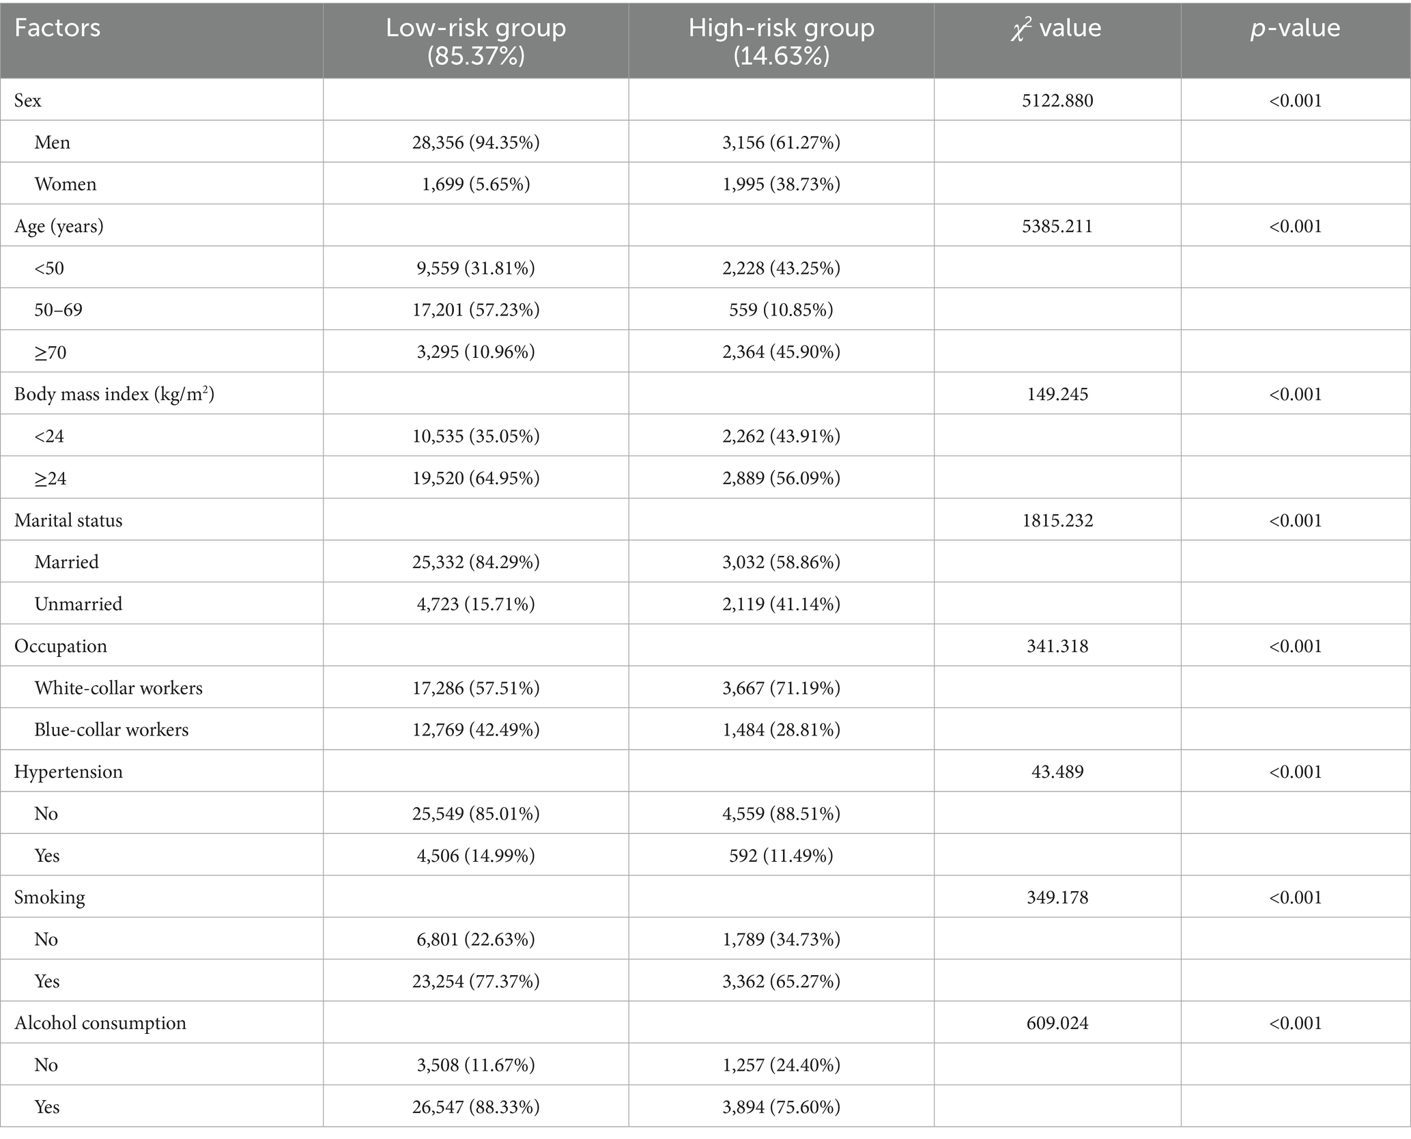Viewport: 1411px width, 1139px height.
Task: Click the Low-risk group (85.37%) header
Action: pos(476,41)
